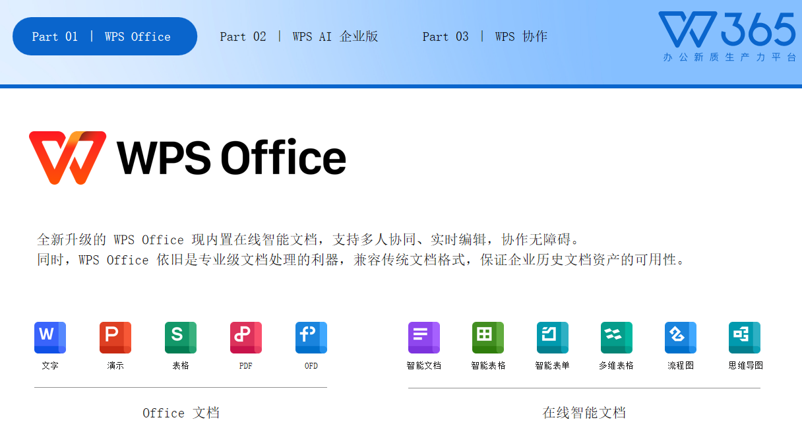Switch to Part 01 WPS Office tab

pos(105,36)
